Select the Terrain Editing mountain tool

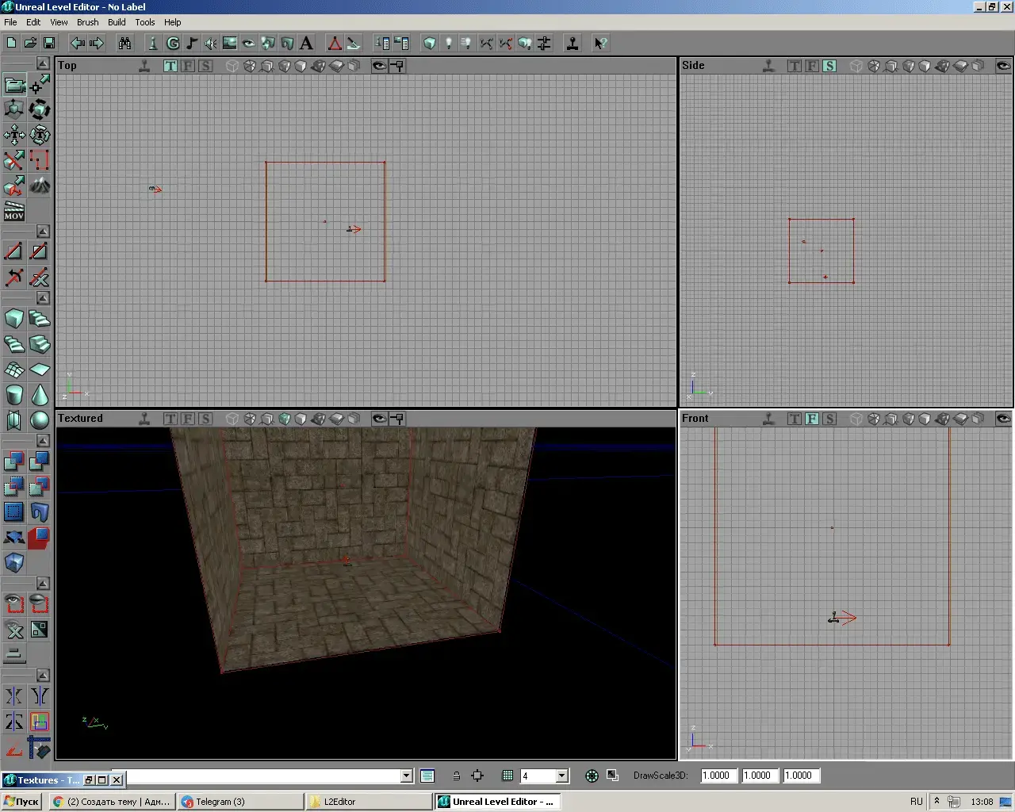coord(40,186)
